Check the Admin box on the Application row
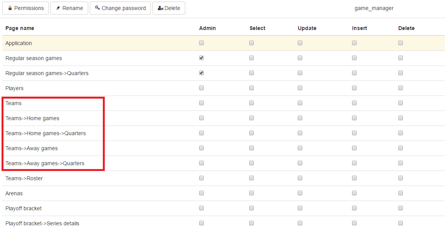This screenshot has width=446, height=238. (x=201, y=43)
